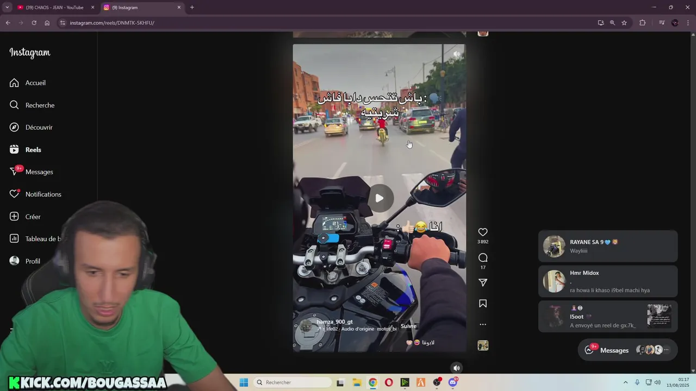The image size is (696, 391).
Task: Click the heart icon beside Notifications
Action: click(x=14, y=194)
